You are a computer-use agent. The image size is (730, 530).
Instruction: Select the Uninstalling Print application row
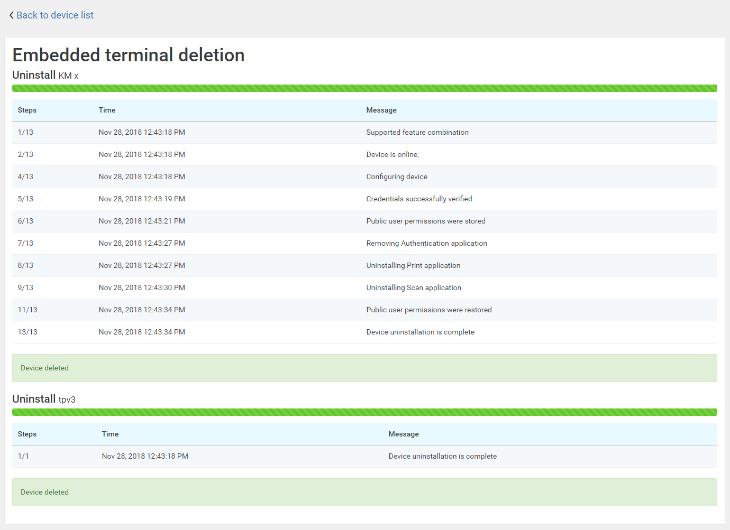pyautogui.click(x=413, y=265)
